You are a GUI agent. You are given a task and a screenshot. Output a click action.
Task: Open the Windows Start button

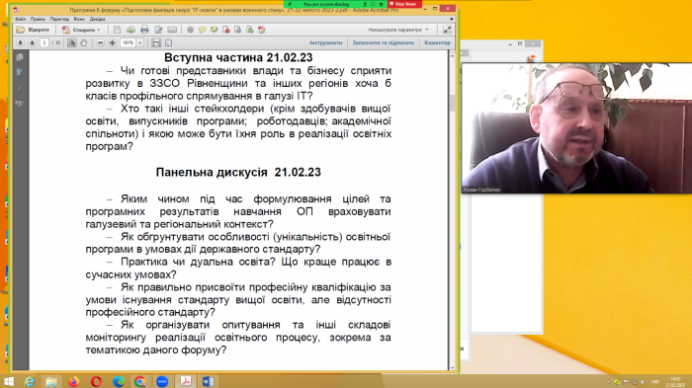pos(8,381)
